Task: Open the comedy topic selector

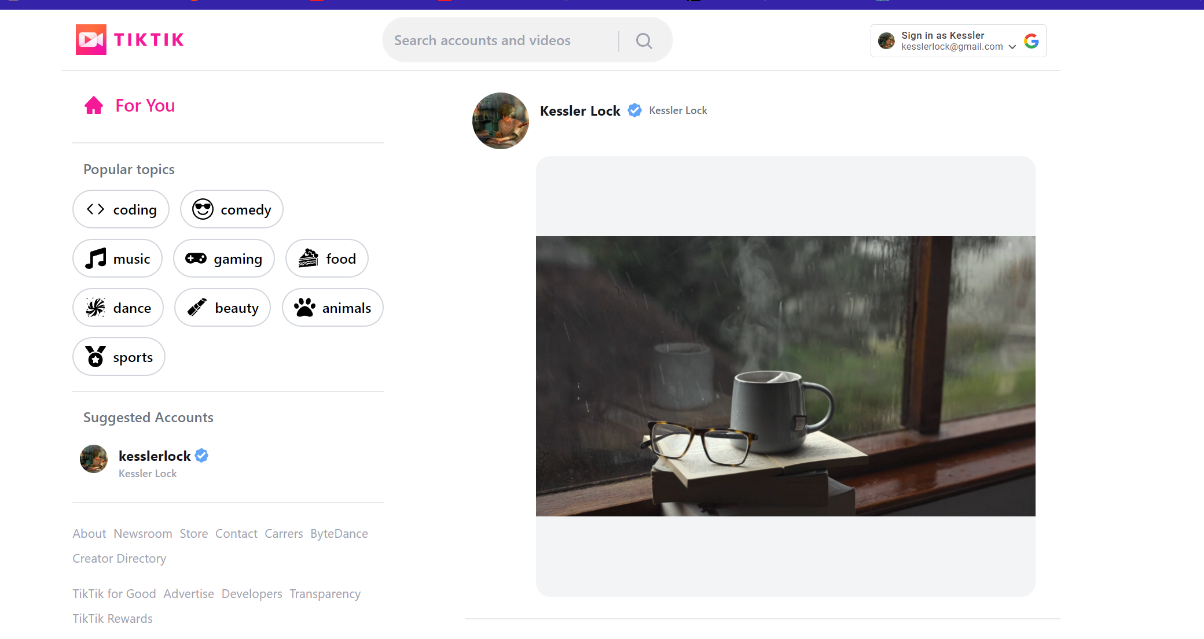Action: pos(232,209)
